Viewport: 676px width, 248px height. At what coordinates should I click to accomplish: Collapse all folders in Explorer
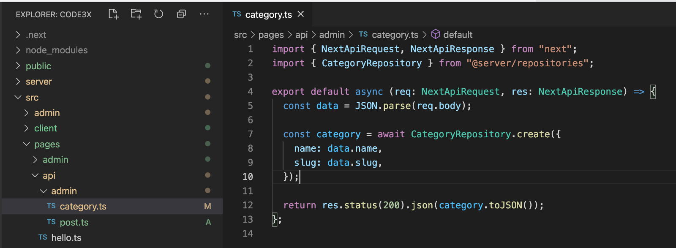(181, 14)
